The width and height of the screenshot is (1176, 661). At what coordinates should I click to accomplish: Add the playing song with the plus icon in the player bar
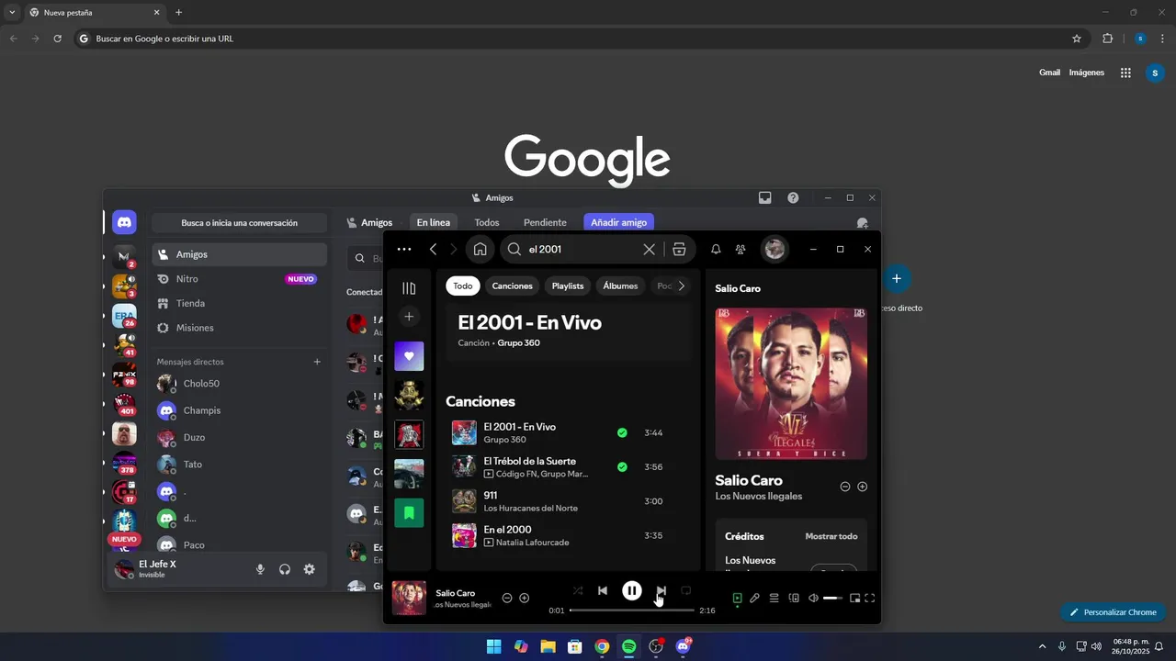pyautogui.click(x=525, y=599)
